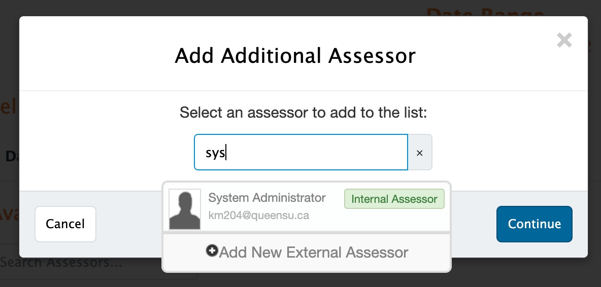Select System Administrator from the results

coord(307,207)
